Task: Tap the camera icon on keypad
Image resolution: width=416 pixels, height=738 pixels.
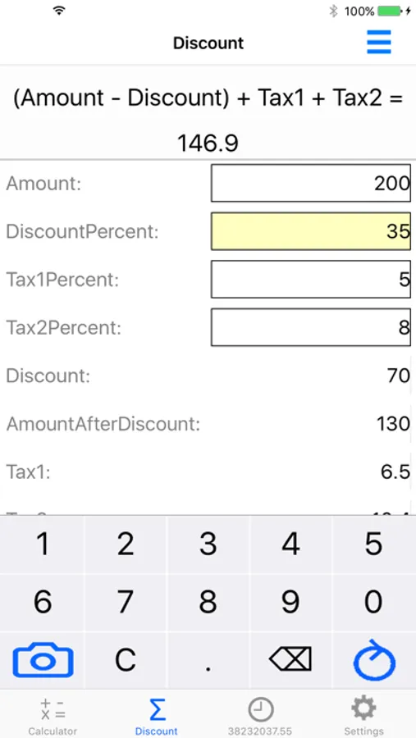Action: (x=43, y=661)
